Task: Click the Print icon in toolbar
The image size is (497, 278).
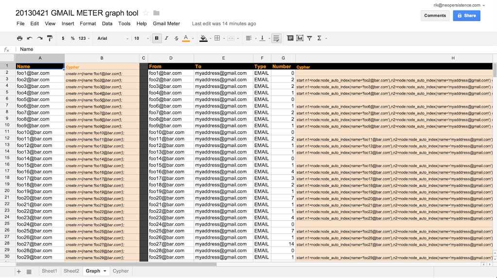Action: pos(19,38)
